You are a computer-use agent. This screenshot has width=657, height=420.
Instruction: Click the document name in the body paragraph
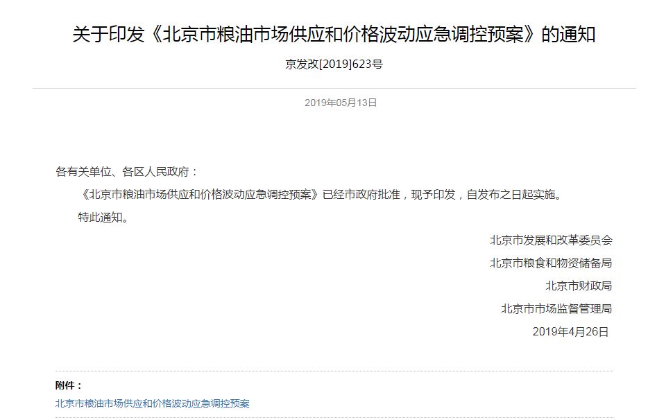[x=200, y=195]
